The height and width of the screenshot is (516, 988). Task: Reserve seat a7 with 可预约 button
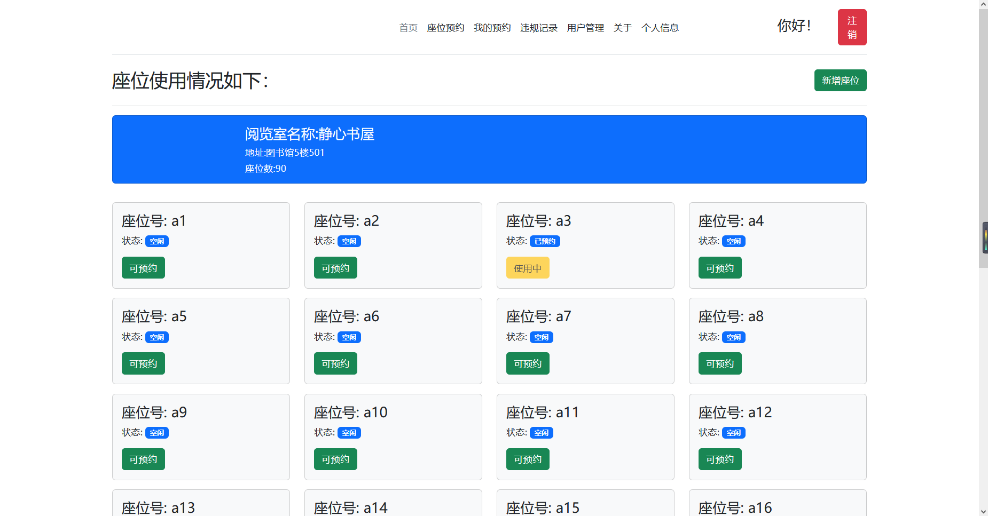pyautogui.click(x=528, y=363)
